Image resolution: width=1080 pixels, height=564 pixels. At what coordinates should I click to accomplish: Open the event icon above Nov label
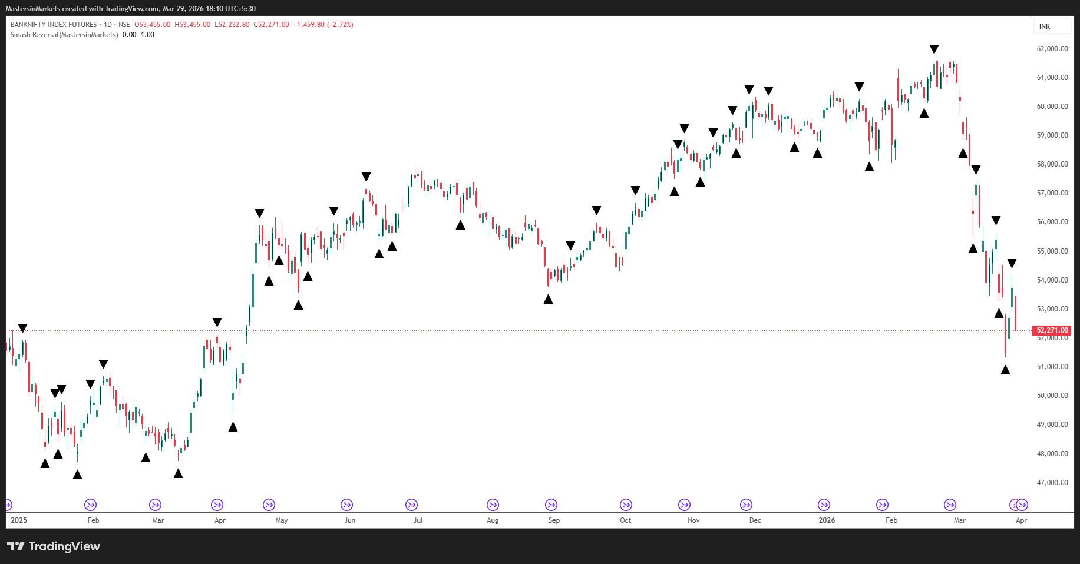click(x=684, y=505)
